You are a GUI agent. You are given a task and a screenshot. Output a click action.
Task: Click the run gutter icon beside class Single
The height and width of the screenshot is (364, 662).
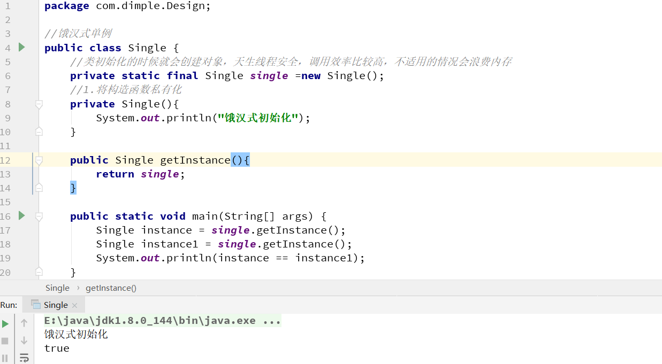click(22, 47)
